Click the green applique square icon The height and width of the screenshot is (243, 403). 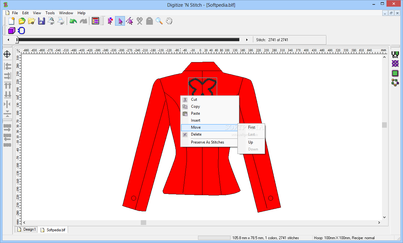pyautogui.click(x=395, y=73)
